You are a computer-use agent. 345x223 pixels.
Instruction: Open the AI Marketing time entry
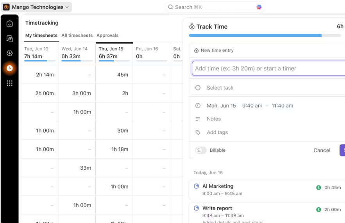click(x=267, y=190)
